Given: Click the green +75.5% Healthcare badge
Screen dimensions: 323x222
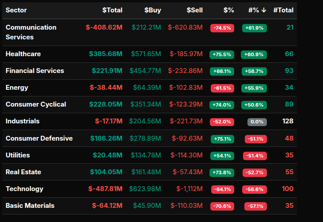Looking at the screenshot, I should [x=222, y=54].
